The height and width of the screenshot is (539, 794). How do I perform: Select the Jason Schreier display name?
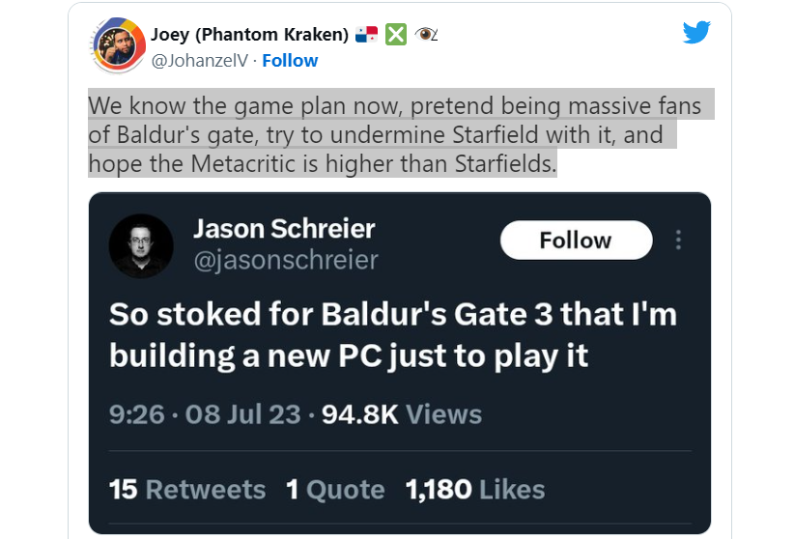(284, 229)
